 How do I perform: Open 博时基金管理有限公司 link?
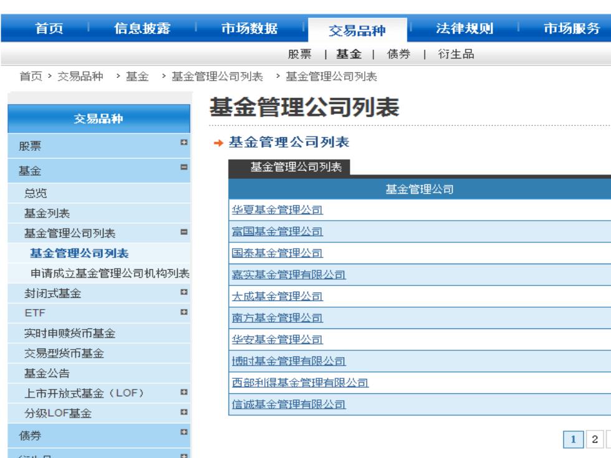[x=288, y=361]
